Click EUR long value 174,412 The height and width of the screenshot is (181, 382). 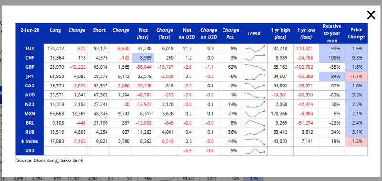[55, 49]
